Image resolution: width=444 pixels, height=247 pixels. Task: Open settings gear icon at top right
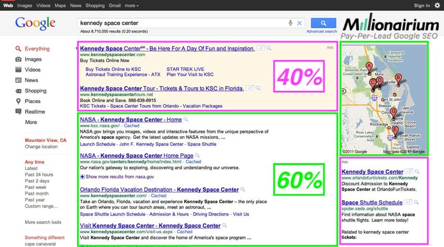[x=437, y=5]
